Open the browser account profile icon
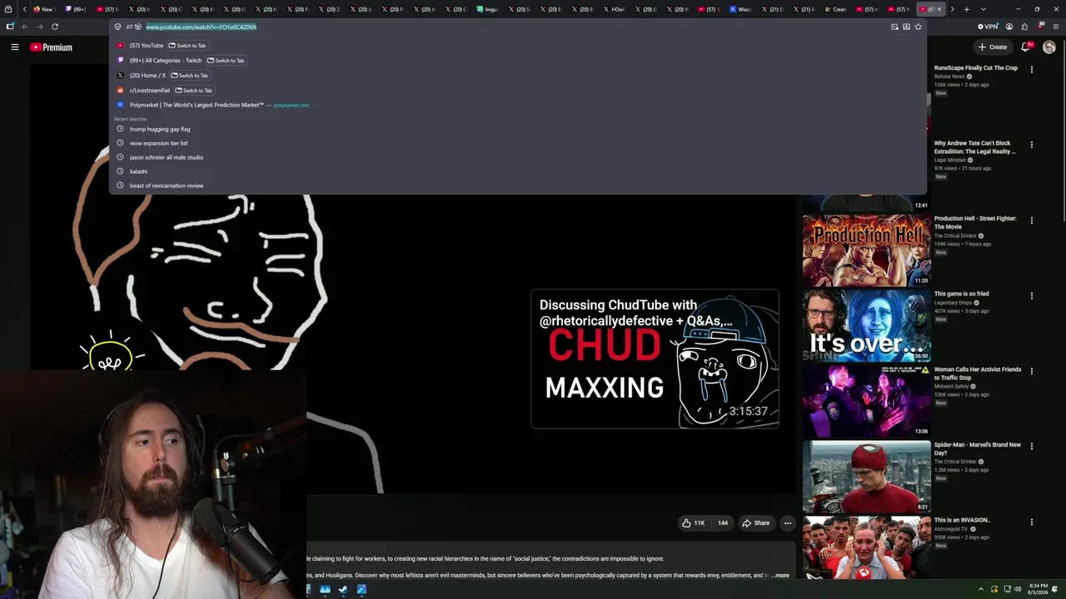Image resolution: width=1066 pixels, height=599 pixels. [x=1009, y=27]
